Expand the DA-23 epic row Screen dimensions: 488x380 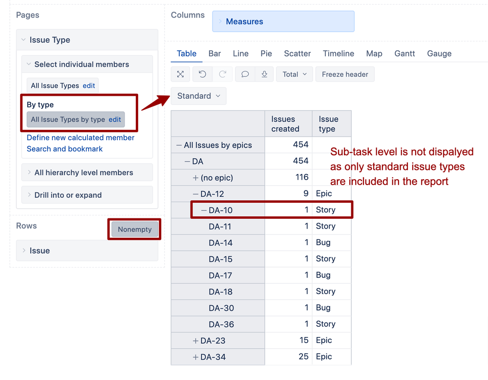(195, 340)
